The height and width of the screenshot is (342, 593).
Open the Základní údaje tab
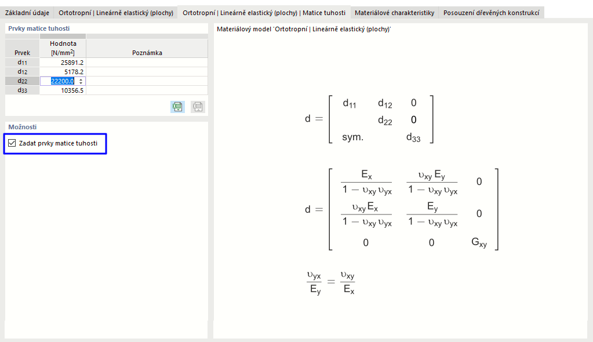point(27,13)
